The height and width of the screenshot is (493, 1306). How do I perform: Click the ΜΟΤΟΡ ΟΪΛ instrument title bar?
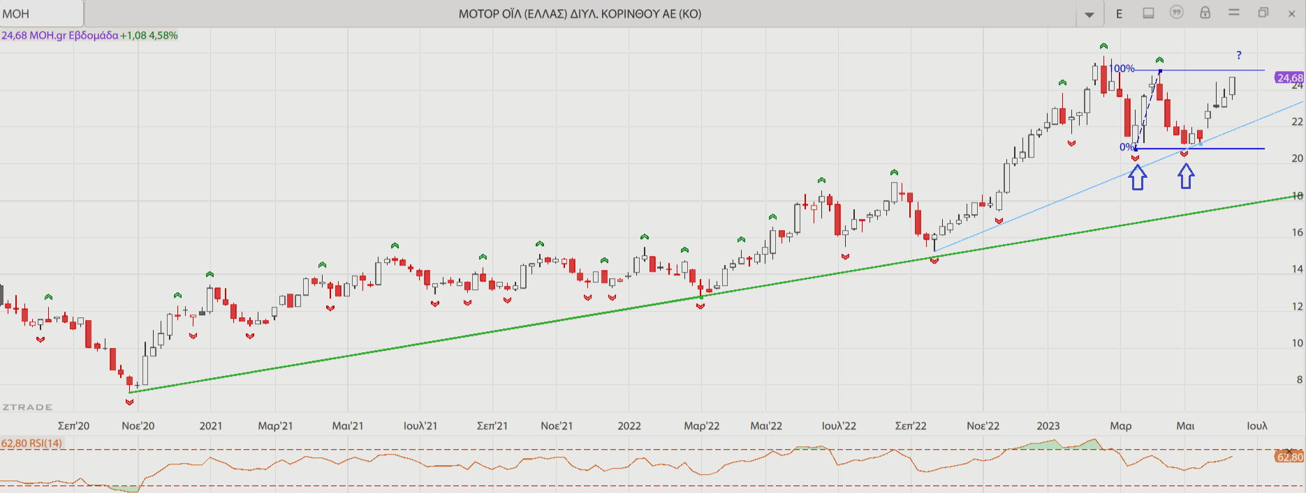[580, 13]
